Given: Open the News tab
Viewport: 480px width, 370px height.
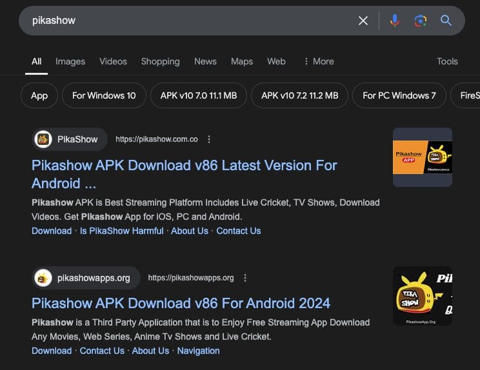Looking at the screenshot, I should pos(205,61).
